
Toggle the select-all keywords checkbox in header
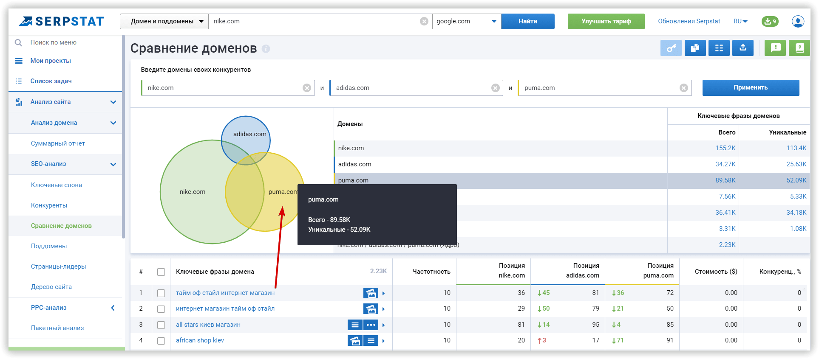click(x=161, y=272)
